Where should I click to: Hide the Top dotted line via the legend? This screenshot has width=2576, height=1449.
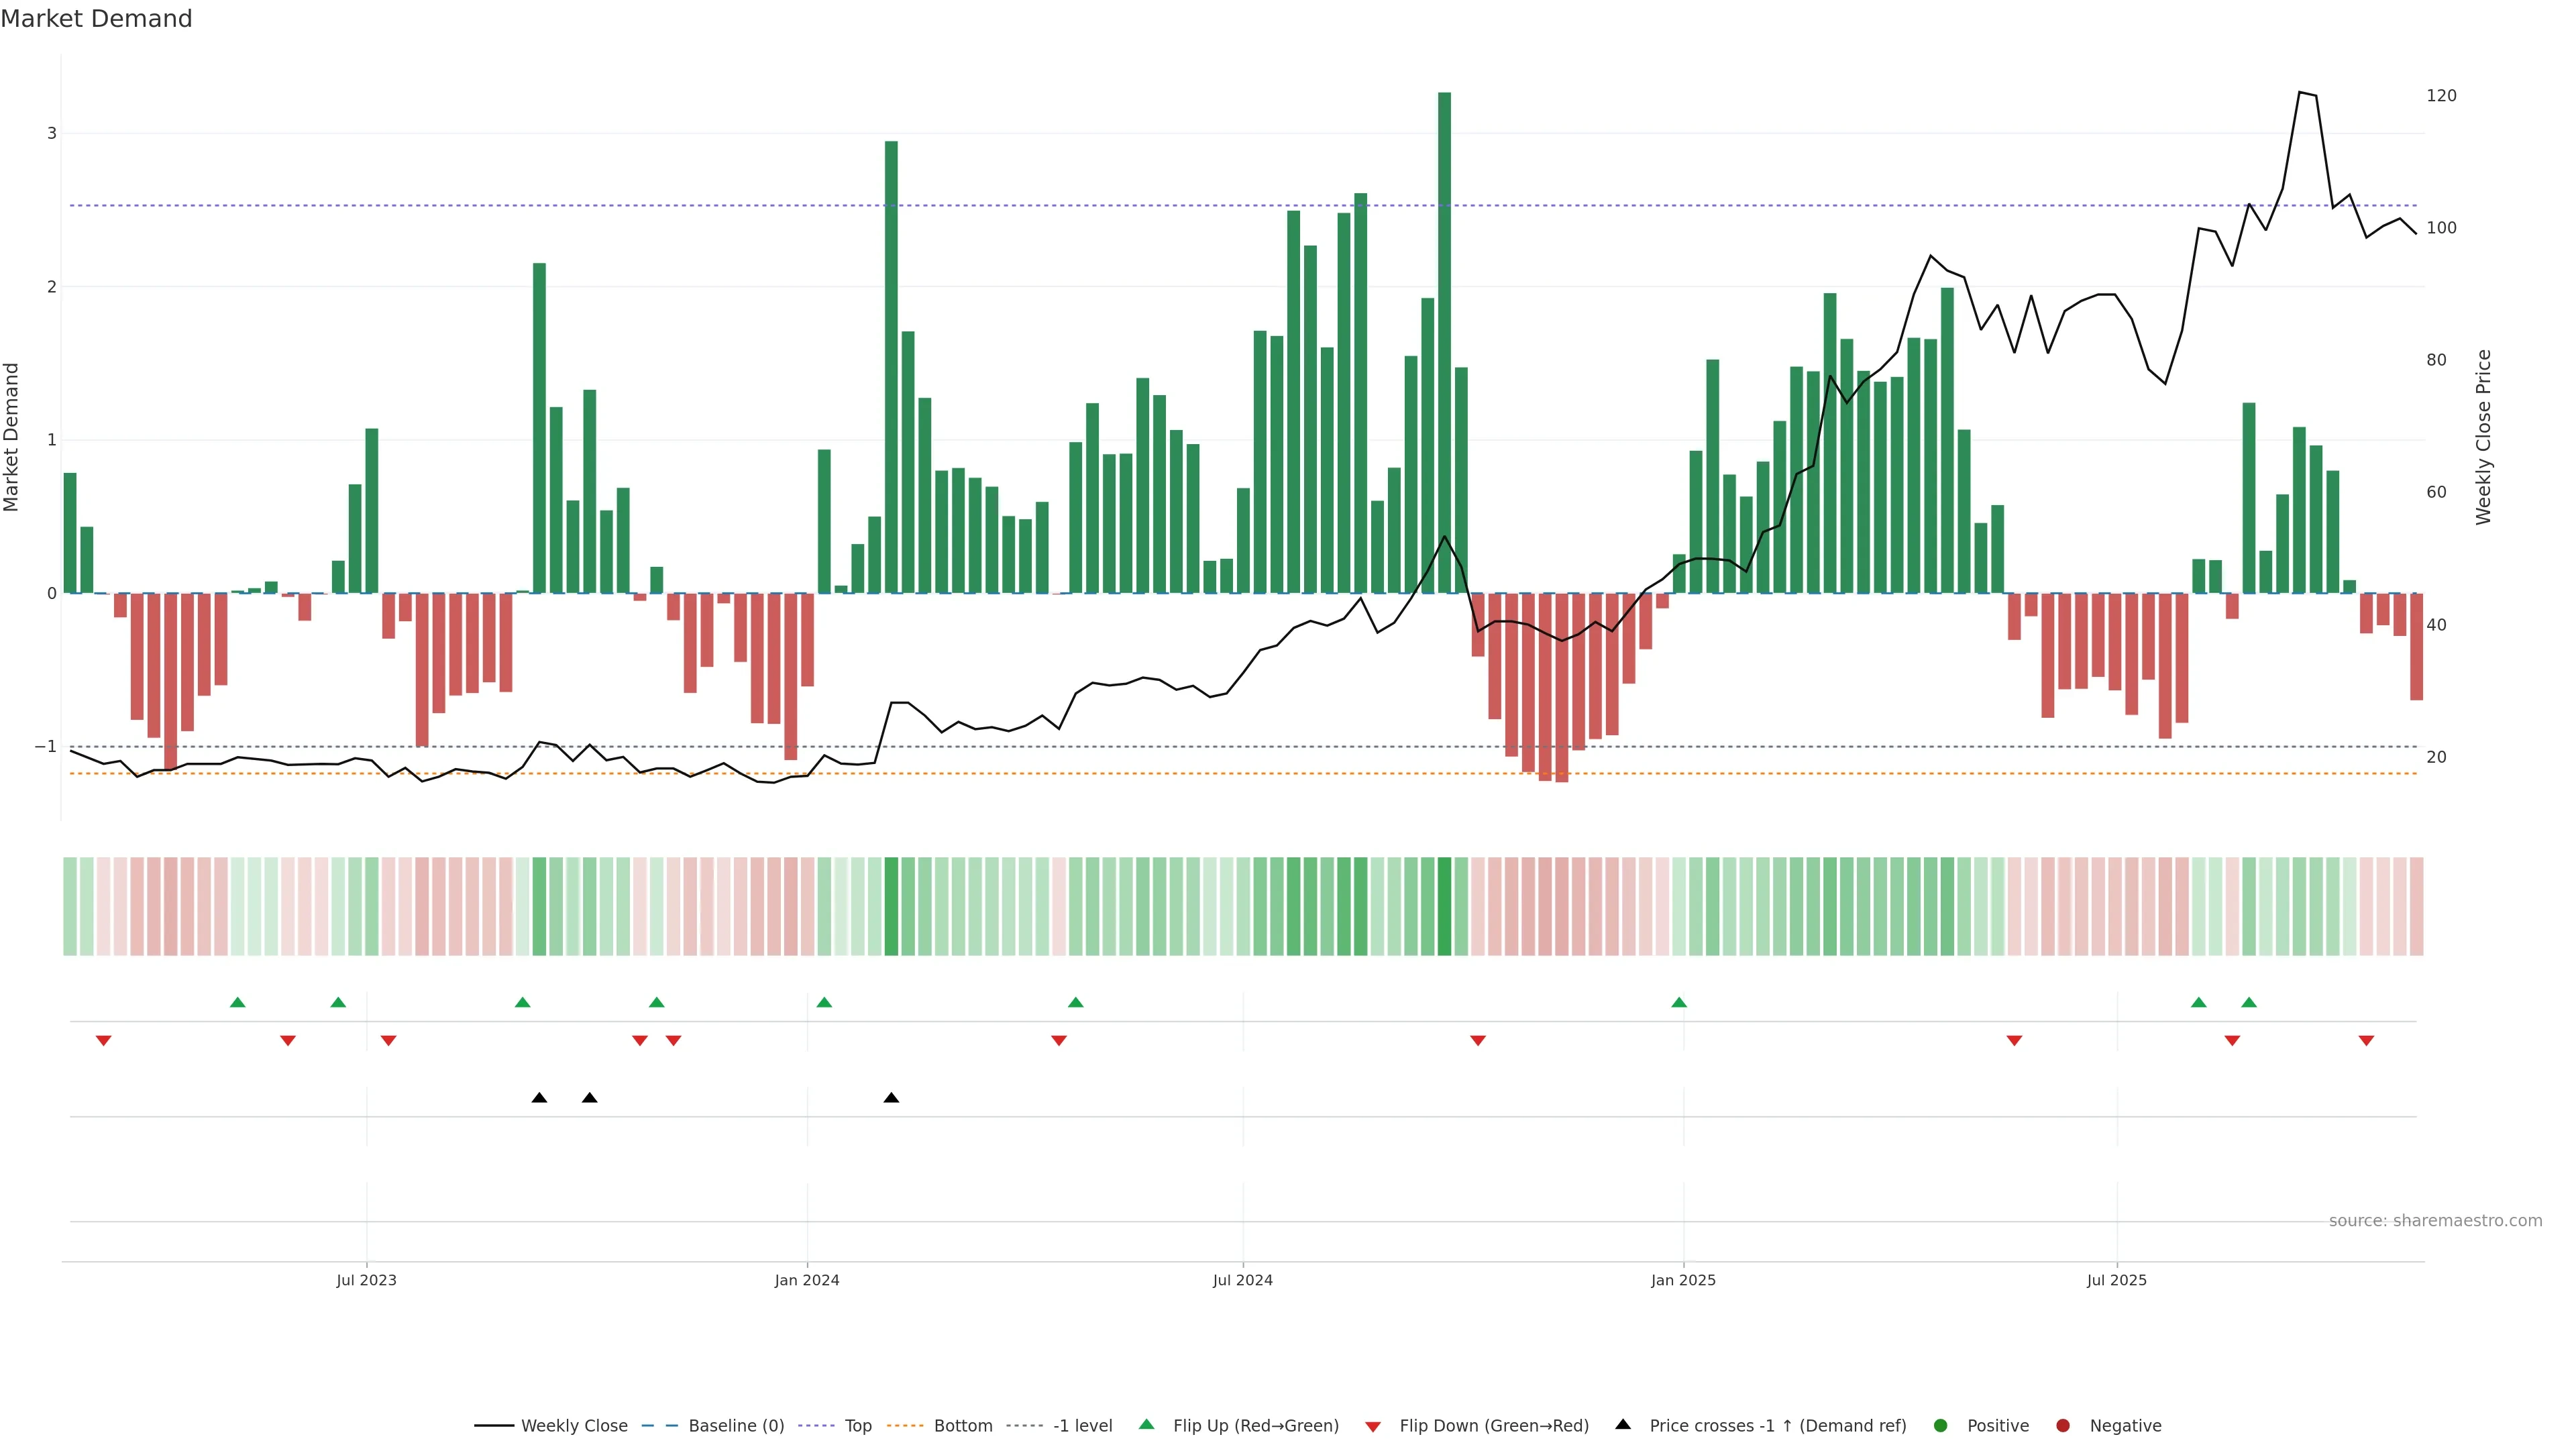pos(857,1425)
